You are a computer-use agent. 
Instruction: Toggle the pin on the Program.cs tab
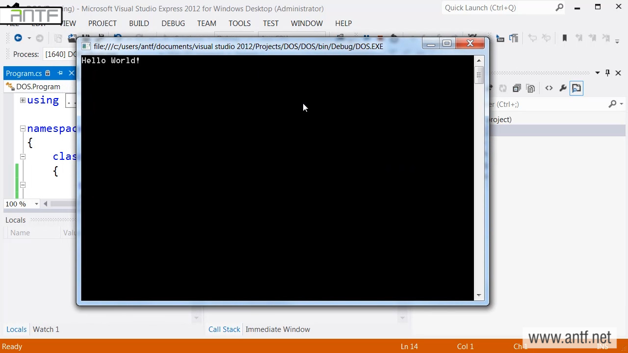click(60, 73)
